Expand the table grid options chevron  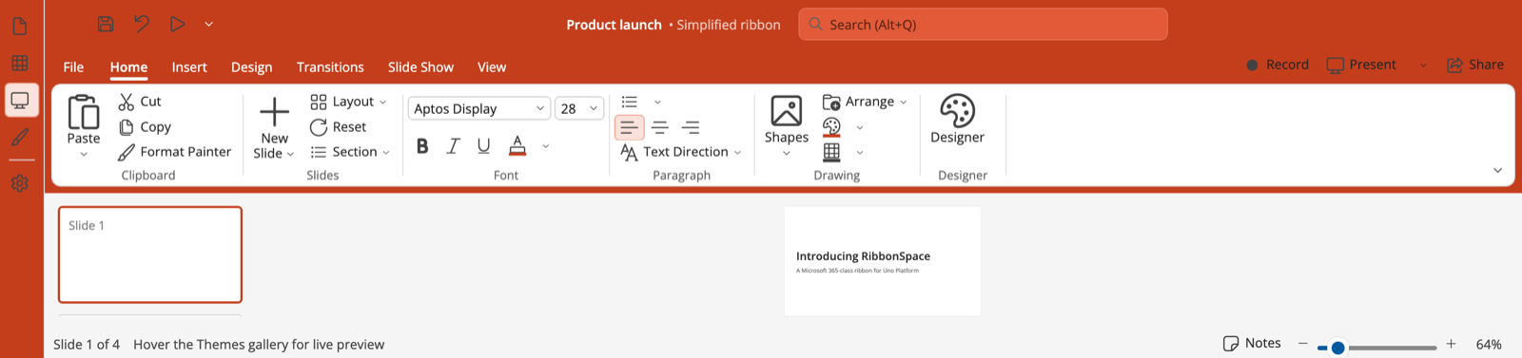click(x=860, y=152)
